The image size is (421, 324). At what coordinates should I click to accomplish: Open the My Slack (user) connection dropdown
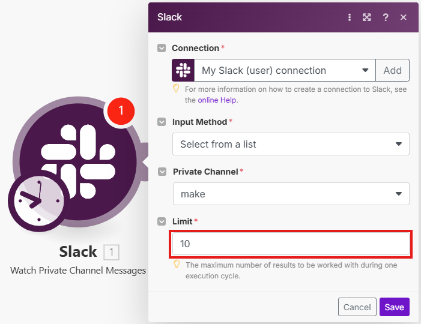pyautogui.click(x=285, y=70)
